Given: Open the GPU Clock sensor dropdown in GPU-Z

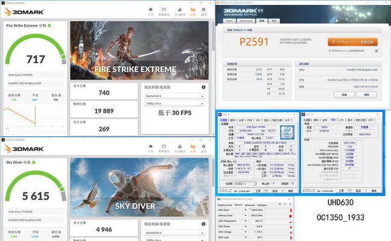Looking at the screenshot, I should (x=246, y=210).
